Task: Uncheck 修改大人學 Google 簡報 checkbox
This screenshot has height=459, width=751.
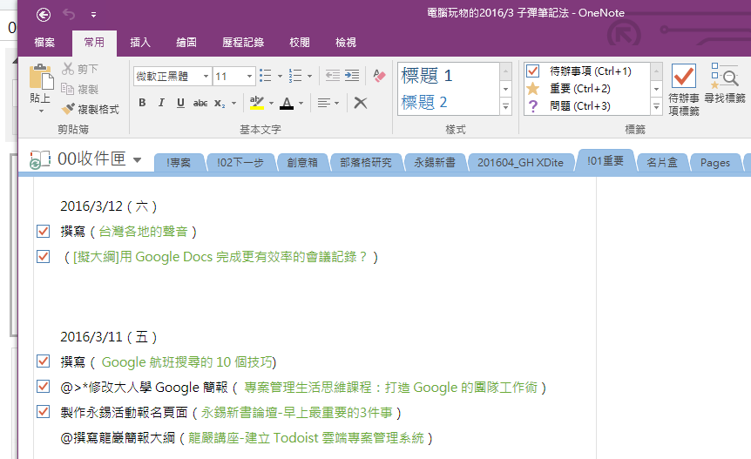Action: point(43,387)
